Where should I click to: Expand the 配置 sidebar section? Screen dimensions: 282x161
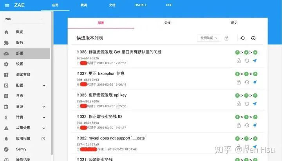[44, 86]
